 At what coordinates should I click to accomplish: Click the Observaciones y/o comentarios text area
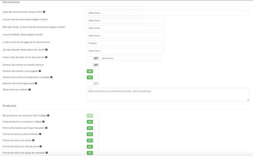(x=168, y=94)
